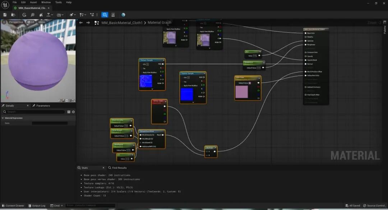
Task: Go back with the graph left arrow
Action: (81, 23)
